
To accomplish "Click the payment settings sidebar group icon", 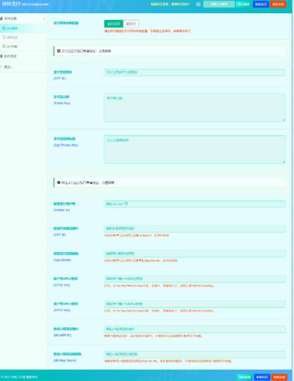I will click(x=2, y=19).
